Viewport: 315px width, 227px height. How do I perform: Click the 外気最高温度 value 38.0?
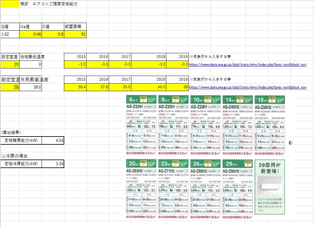[x=31, y=87]
